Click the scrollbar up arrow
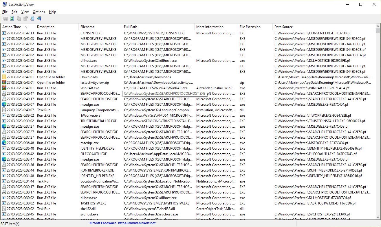Viewport: 381px width, 227px height. [378, 26]
